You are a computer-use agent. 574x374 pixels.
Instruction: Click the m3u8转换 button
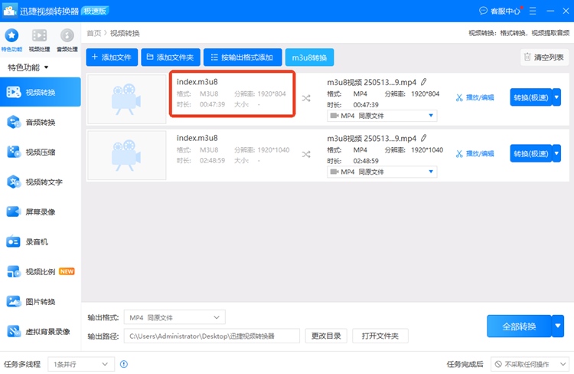coord(309,57)
